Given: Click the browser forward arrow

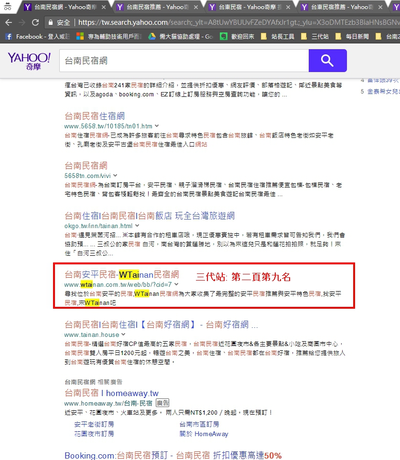Looking at the screenshot, I should click(x=22, y=22).
